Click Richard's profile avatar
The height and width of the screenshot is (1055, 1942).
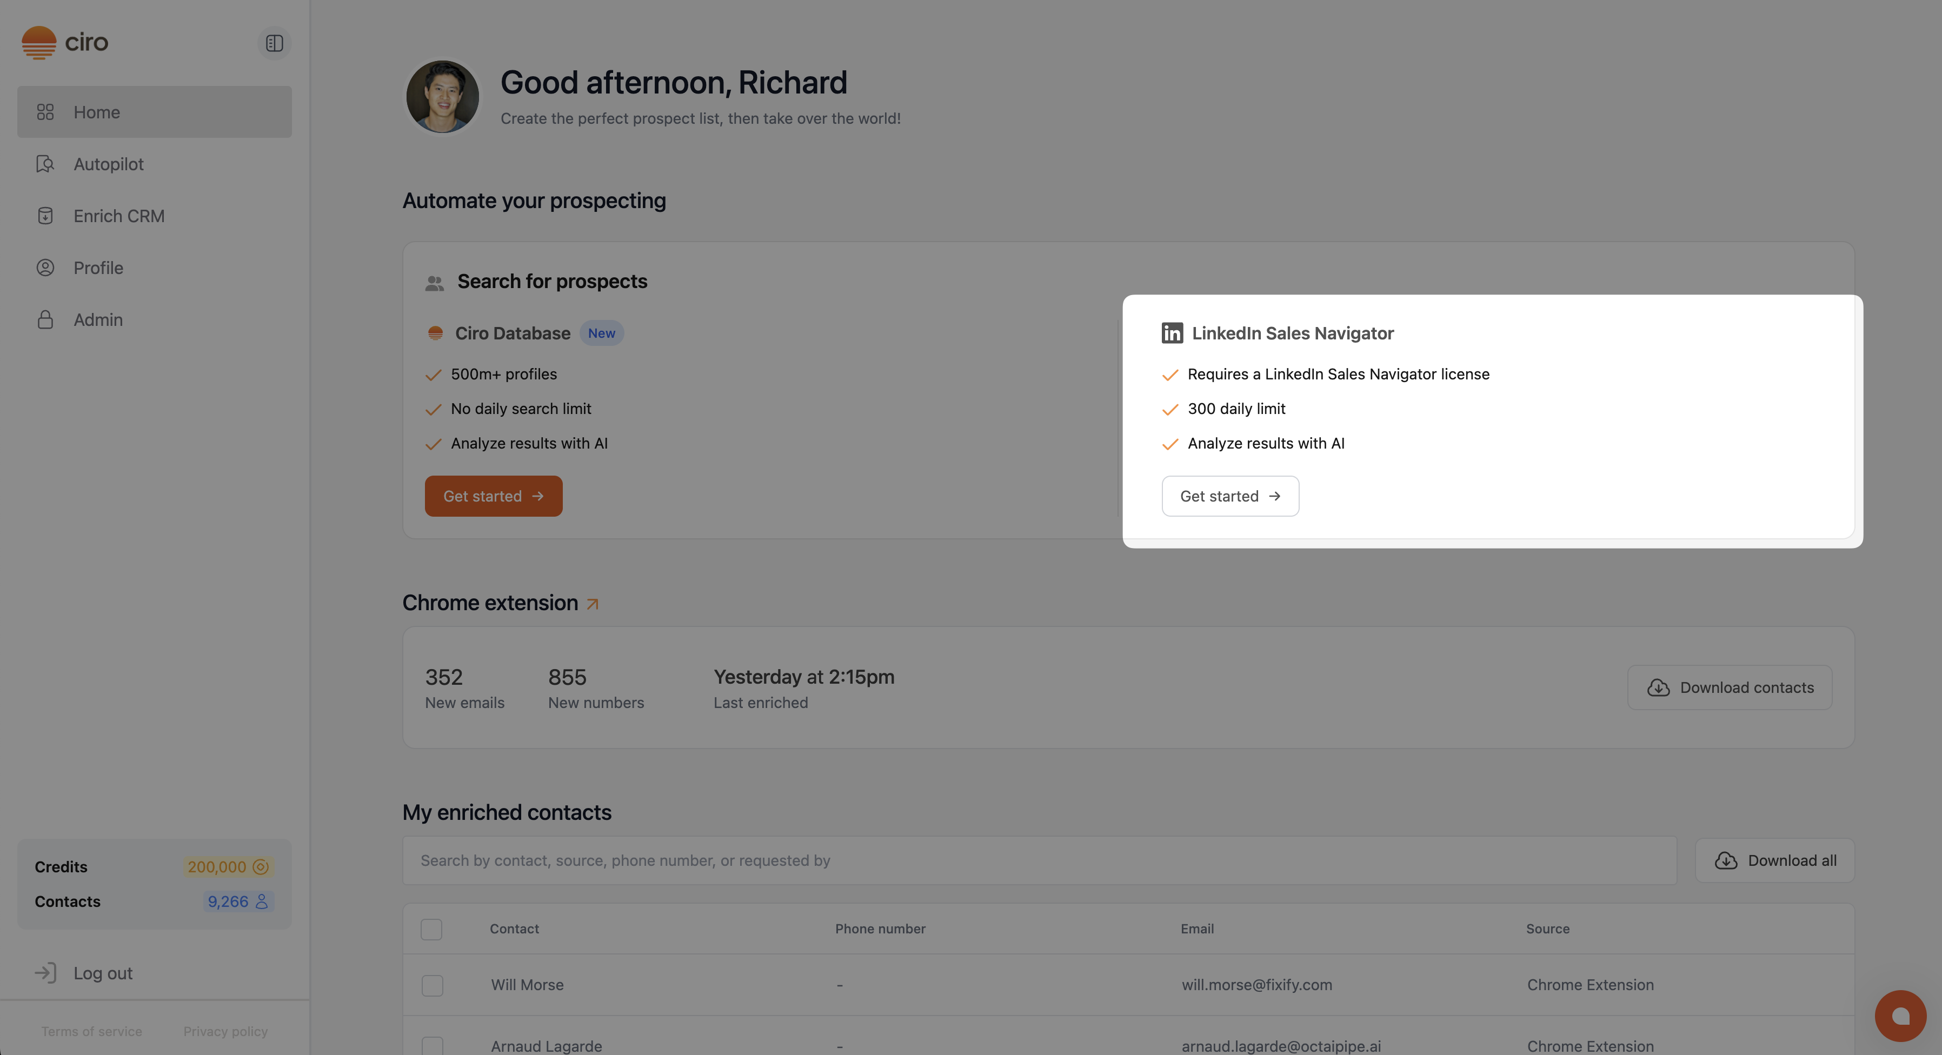coord(443,96)
